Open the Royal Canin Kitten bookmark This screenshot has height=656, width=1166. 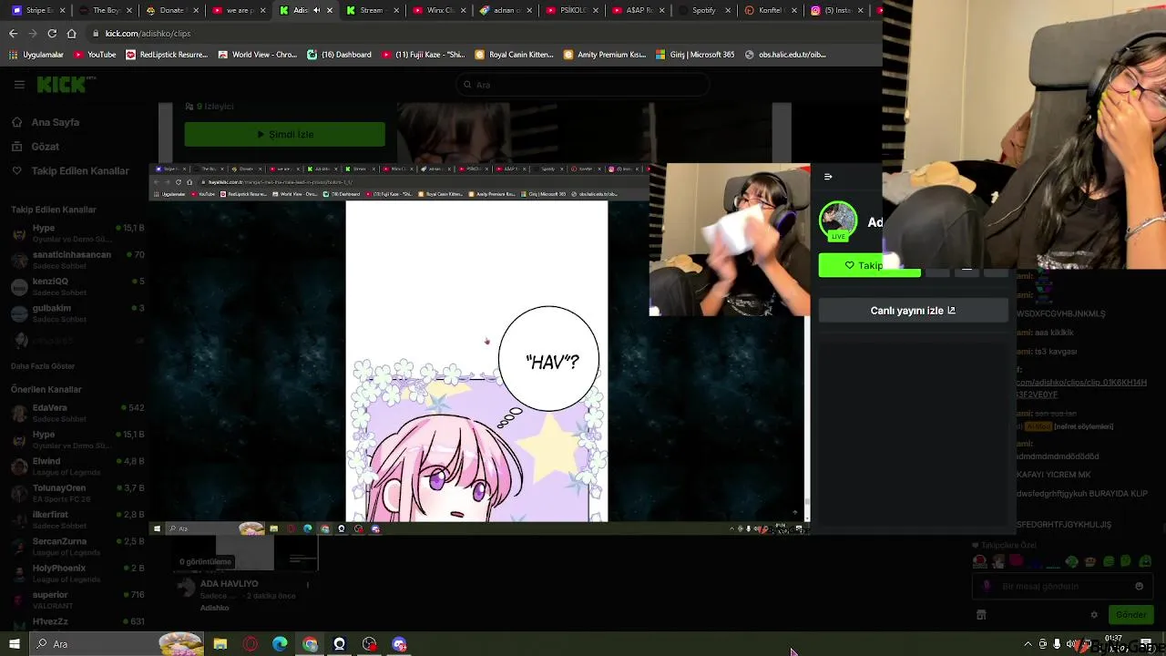coord(515,55)
